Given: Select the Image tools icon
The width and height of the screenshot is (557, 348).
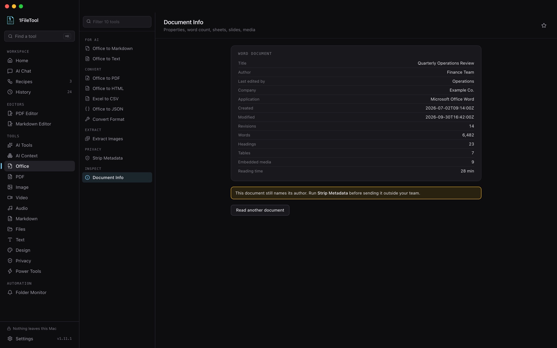Looking at the screenshot, I should [10, 187].
